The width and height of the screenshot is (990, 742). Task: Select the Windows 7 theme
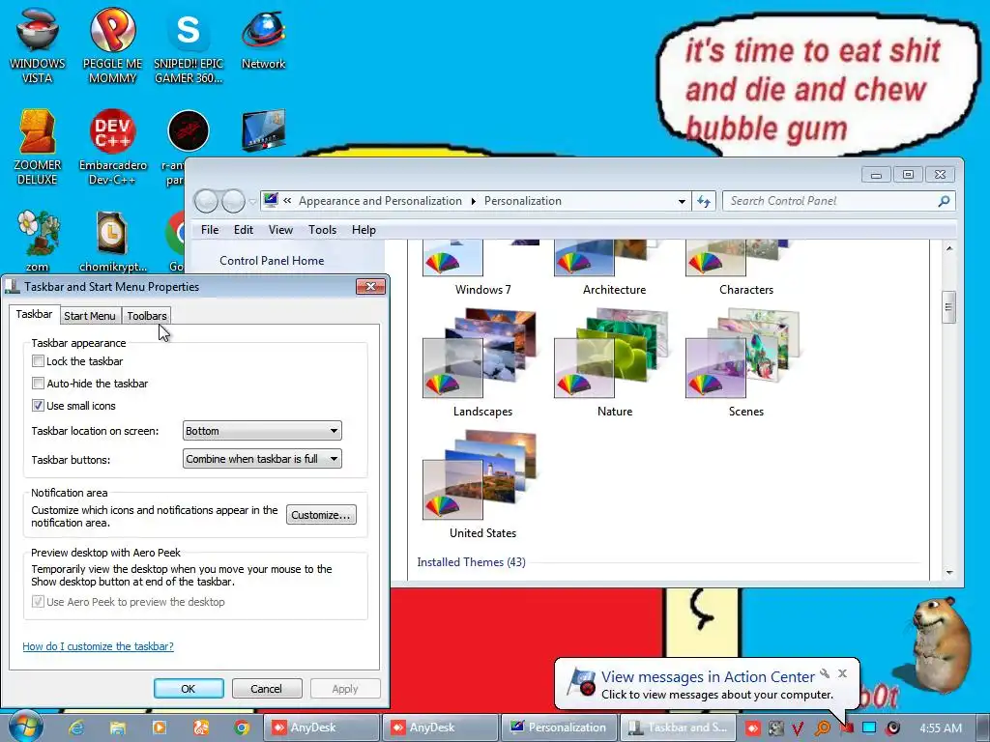click(482, 269)
